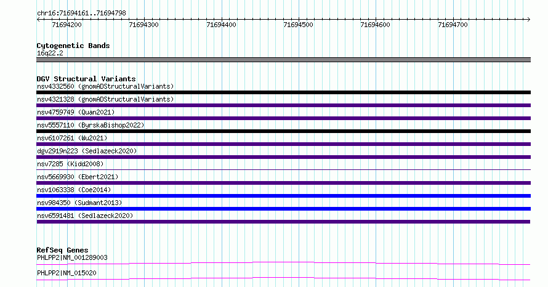Click ruler position label 71694700
The image size is (548, 287).
[x=453, y=25]
